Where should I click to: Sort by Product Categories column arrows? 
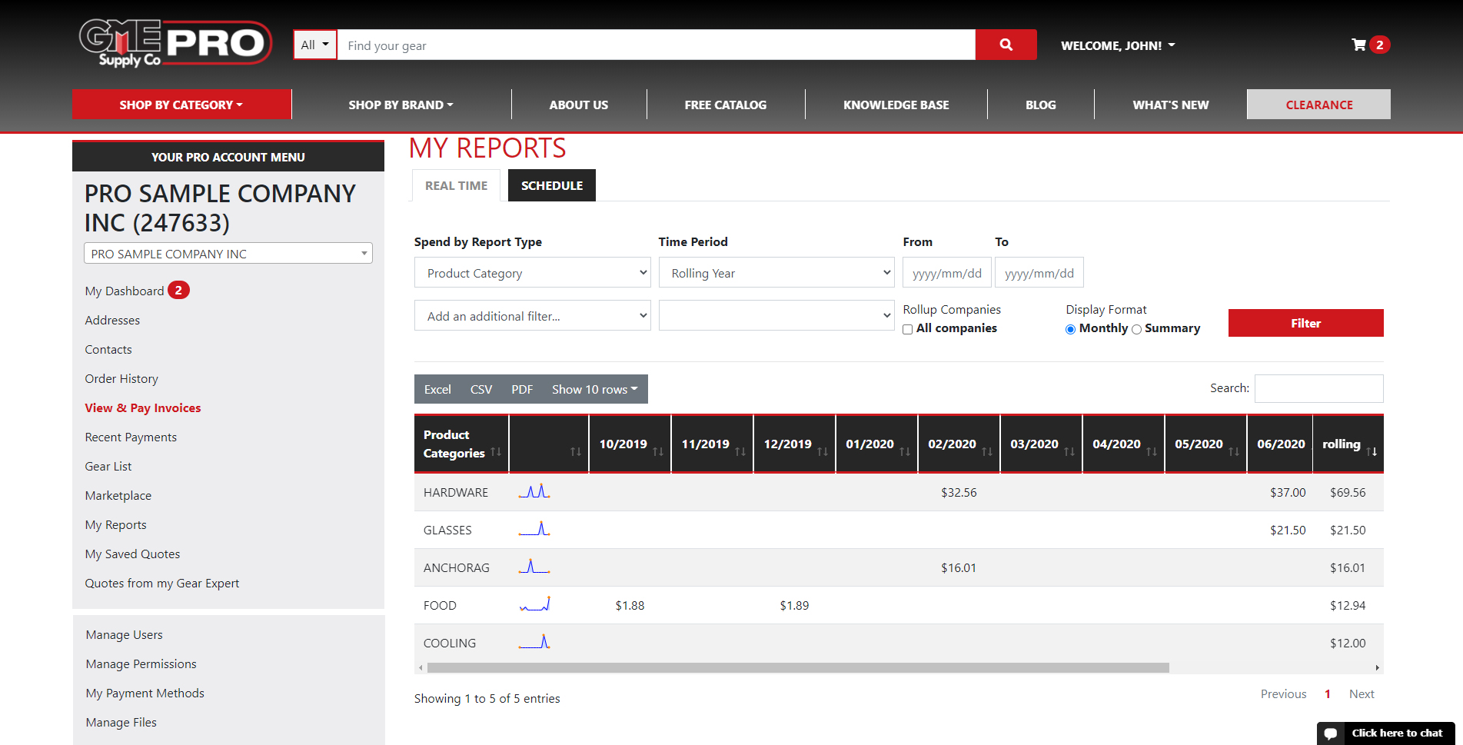[x=496, y=452]
